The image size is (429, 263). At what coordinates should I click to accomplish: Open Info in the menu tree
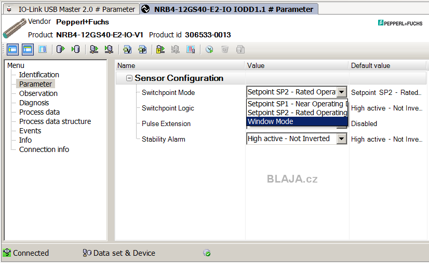point(25,140)
